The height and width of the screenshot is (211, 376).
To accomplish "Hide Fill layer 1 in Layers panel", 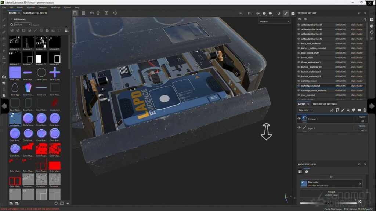I will (x=299, y=119).
